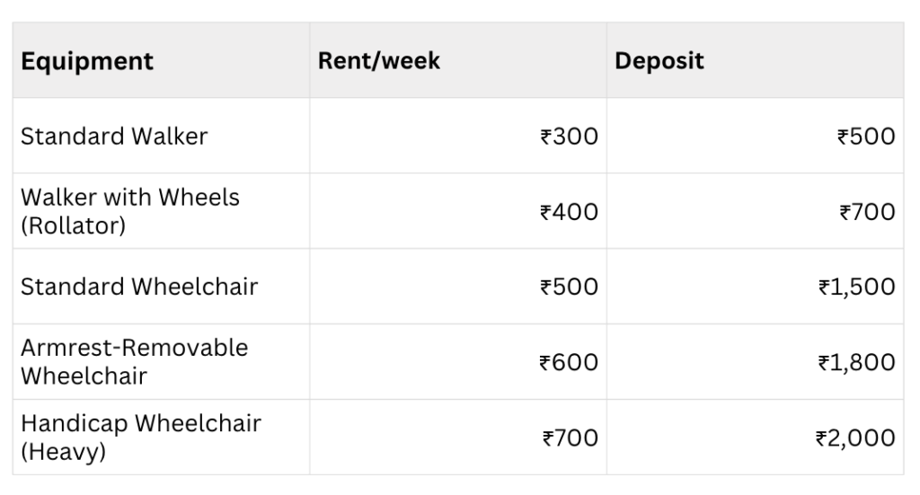Click the ₹500 rent for Standard Wheelchair
Image resolution: width=920 pixels, height=495 pixels.
[x=569, y=287]
